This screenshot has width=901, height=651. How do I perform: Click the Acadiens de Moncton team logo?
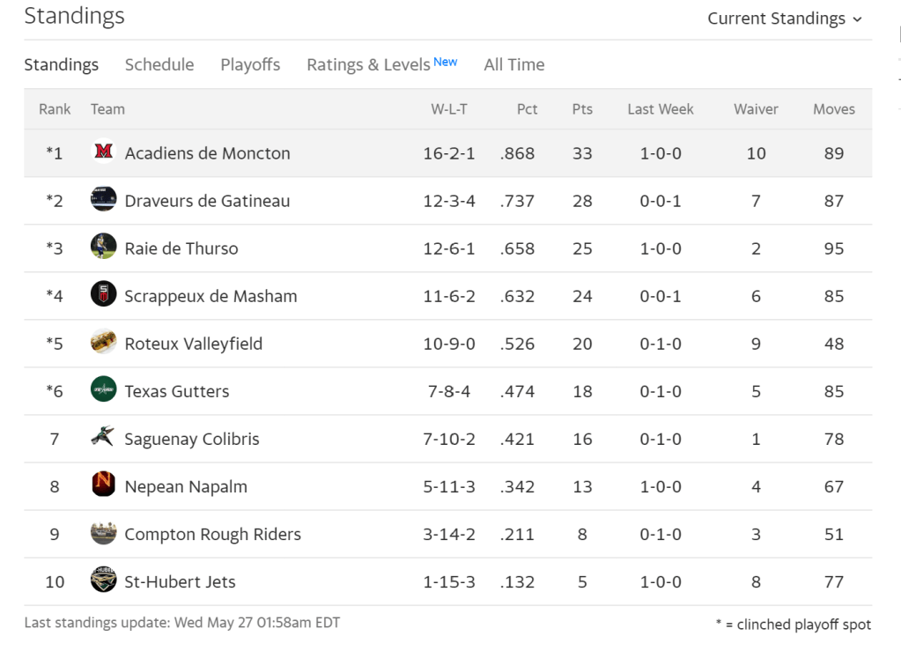point(103,152)
